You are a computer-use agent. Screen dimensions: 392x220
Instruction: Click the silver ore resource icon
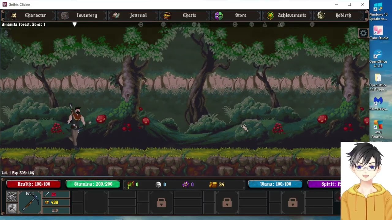tap(158, 184)
